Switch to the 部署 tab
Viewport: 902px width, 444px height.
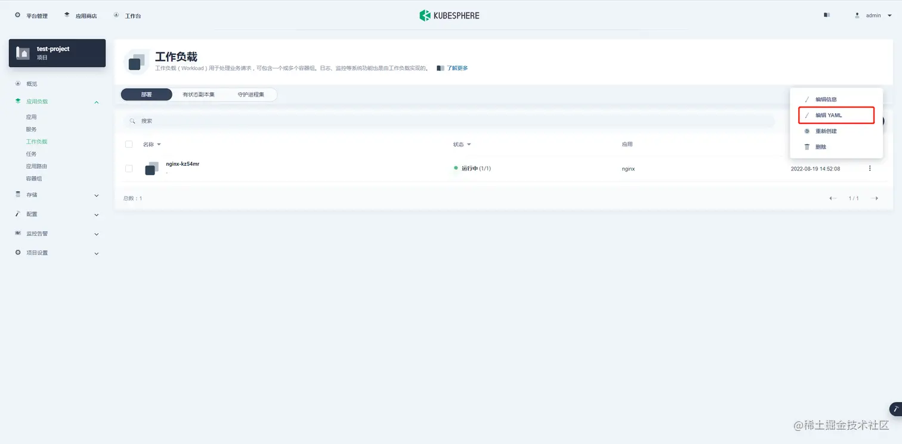146,94
